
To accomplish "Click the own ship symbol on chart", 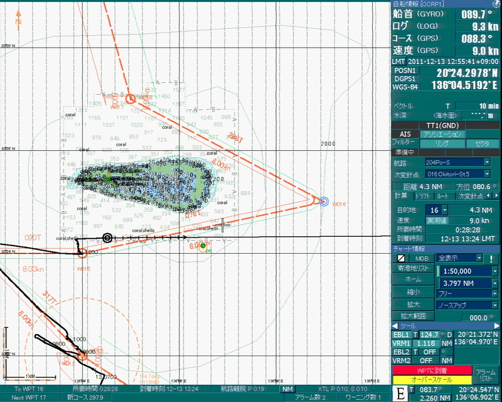I will tap(108, 237).
